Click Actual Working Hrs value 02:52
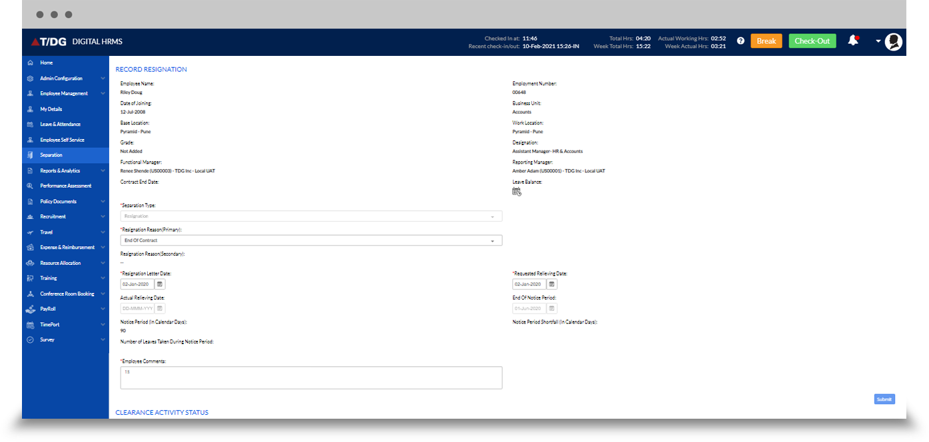The height and width of the screenshot is (442, 929). point(719,39)
